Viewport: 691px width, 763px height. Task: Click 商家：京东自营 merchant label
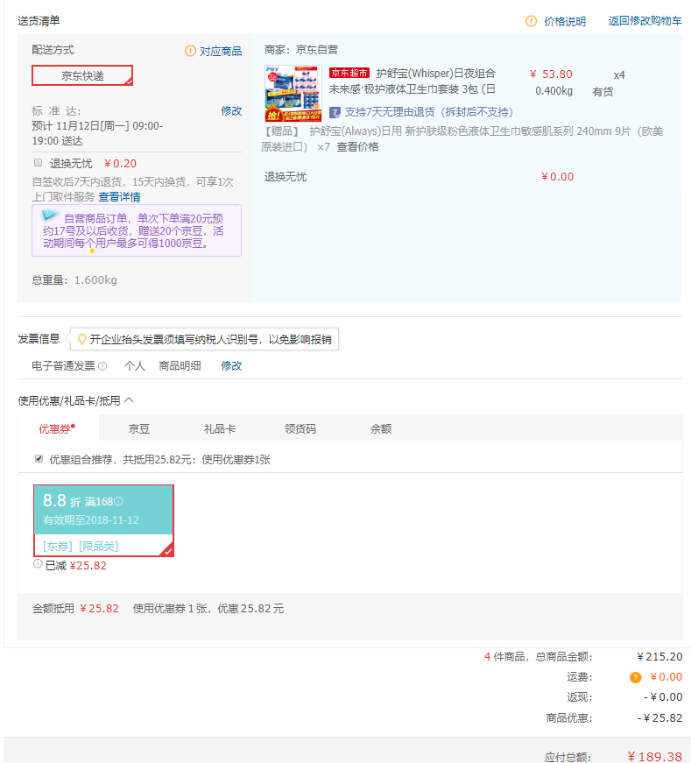pyautogui.click(x=301, y=50)
